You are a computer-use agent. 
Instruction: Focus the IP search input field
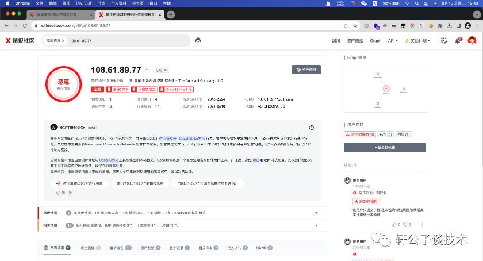click(128, 41)
